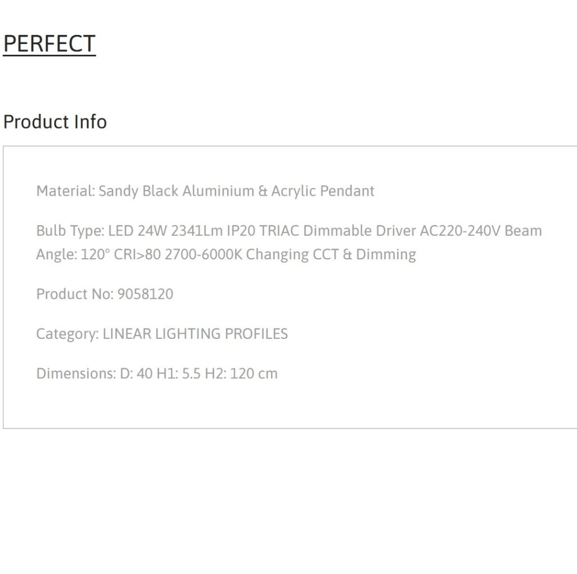
Task: Click the 'LED 24W 2341Lm' text
Action: tap(166, 231)
